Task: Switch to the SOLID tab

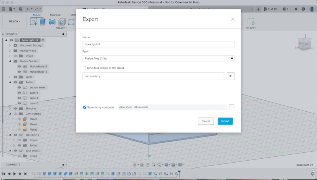Action: click(x=36, y=15)
